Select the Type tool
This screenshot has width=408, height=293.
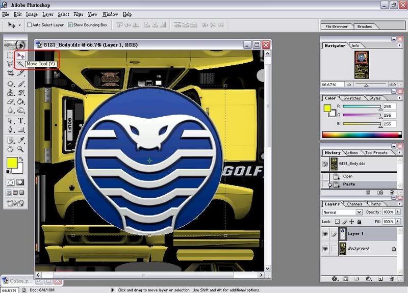[x=21, y=121]
